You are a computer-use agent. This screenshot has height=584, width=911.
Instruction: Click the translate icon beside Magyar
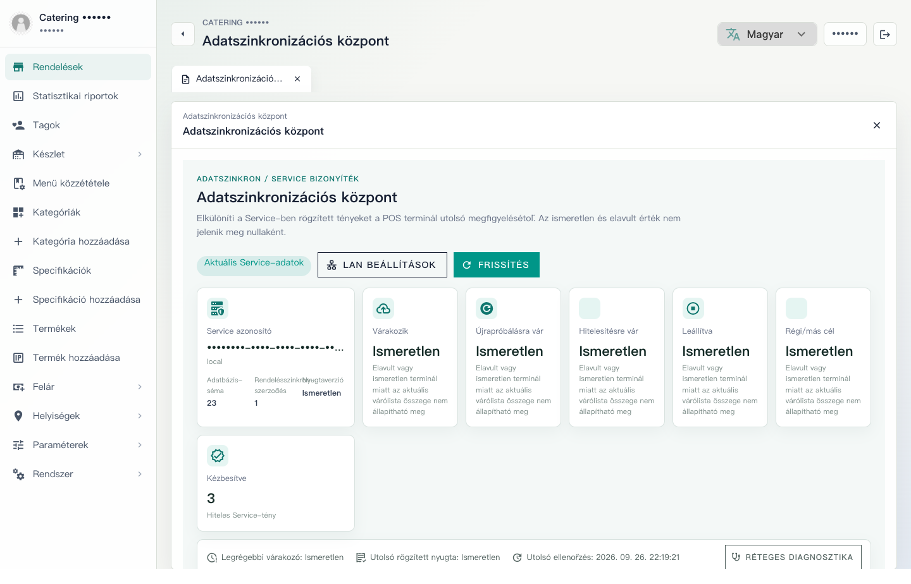pos(733,34)
